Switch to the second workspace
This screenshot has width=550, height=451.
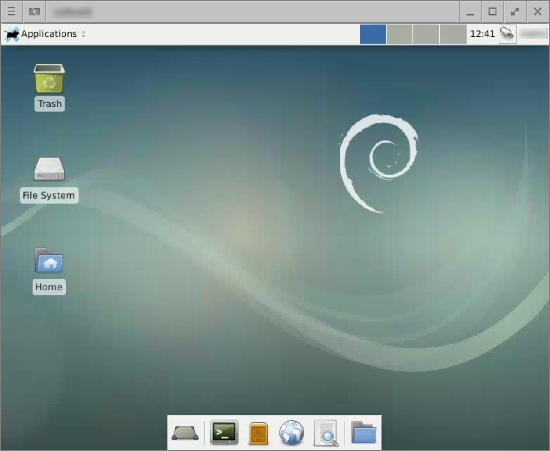[x=399, y=34]
